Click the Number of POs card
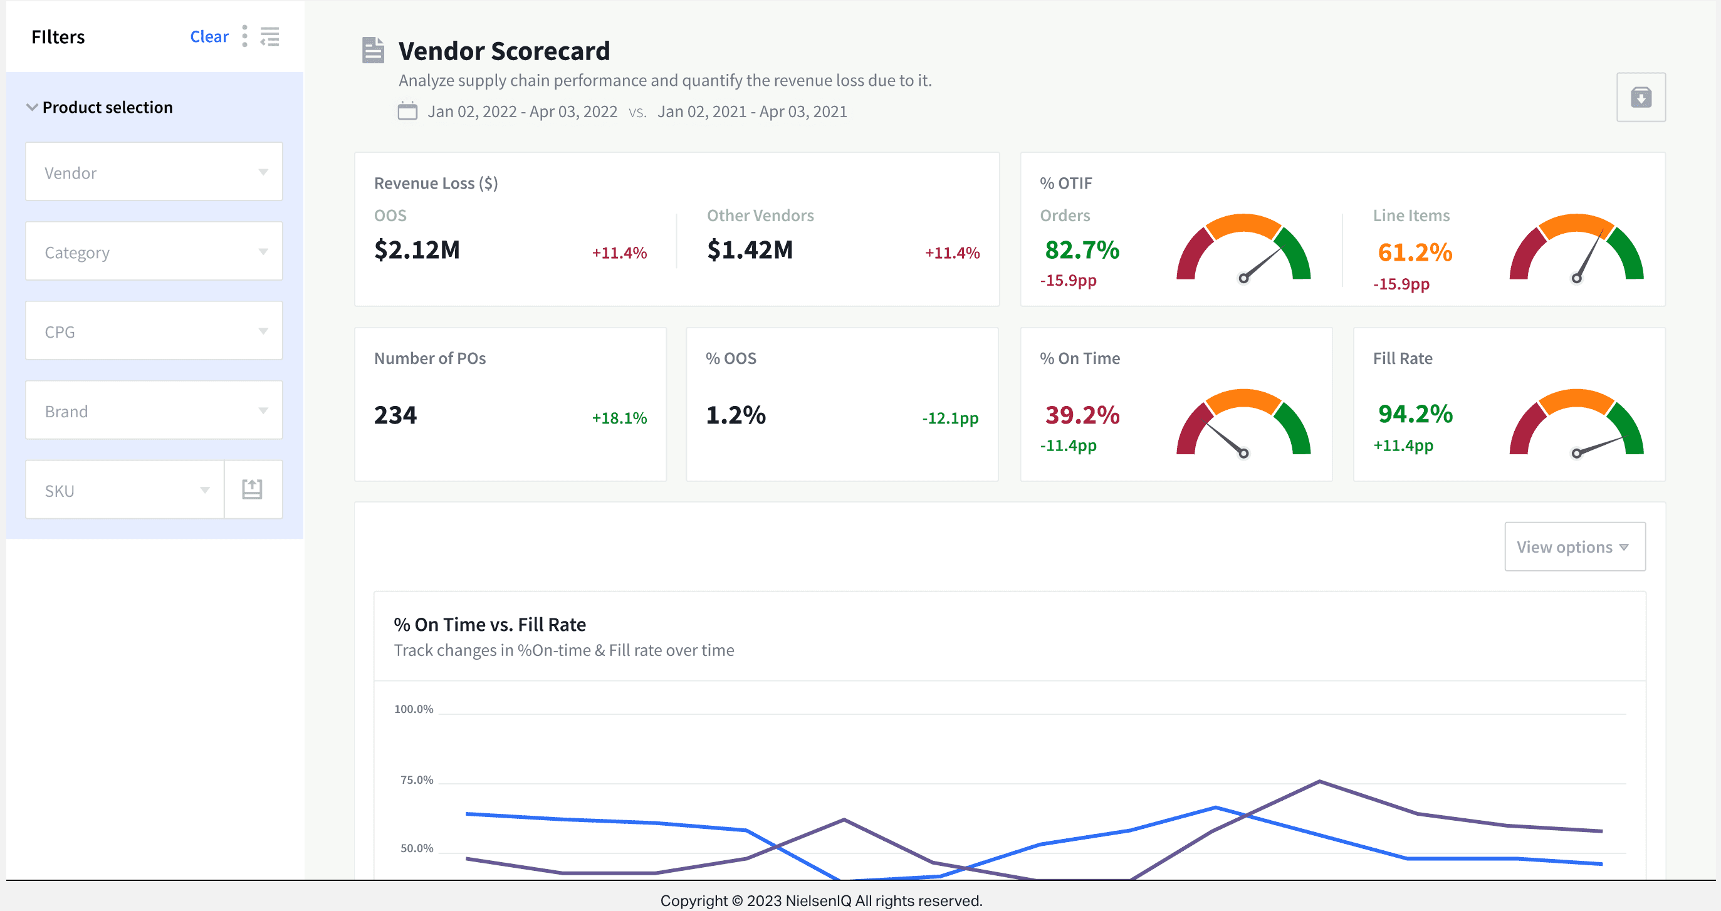The width and height of the screenshot is (1721, 911). 510,404
